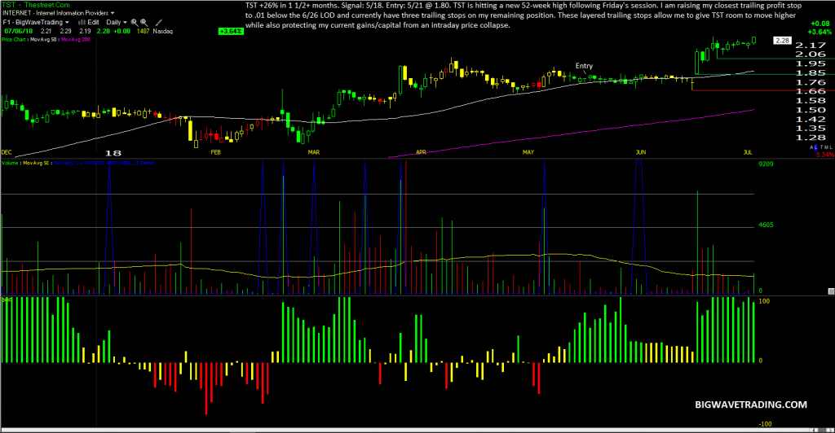Click the blue %True condition legend label
Viewport: 835px width, 433px height.
click(104, 163)
